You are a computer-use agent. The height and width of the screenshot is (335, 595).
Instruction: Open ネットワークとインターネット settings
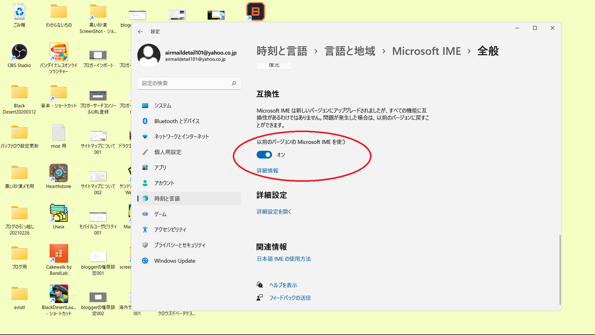189,136
